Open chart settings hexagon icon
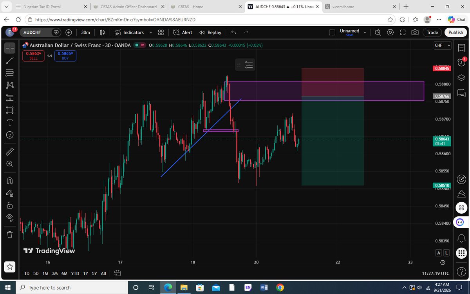The image size is (470, 294). click(390, 33)
